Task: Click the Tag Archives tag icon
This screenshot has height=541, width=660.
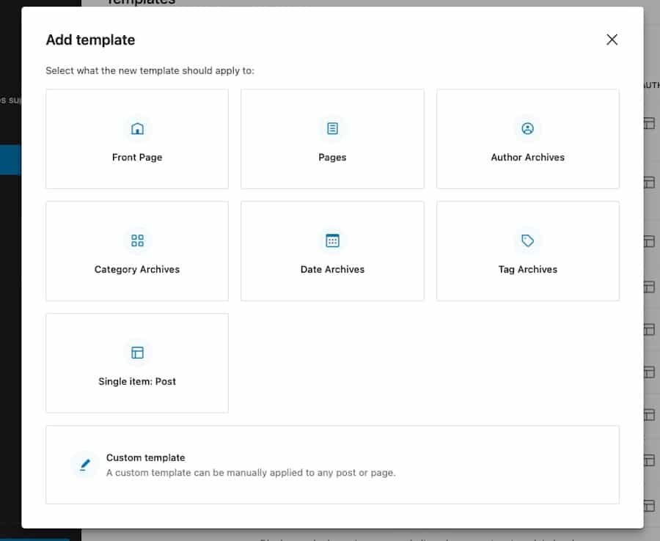Action: click(x=527, y=240)
